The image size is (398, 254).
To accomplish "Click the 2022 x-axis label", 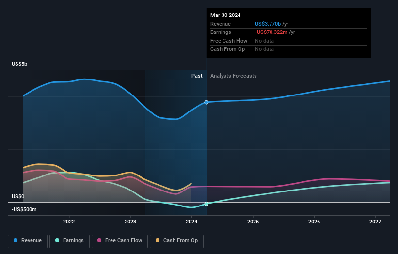I will [69, 222].
